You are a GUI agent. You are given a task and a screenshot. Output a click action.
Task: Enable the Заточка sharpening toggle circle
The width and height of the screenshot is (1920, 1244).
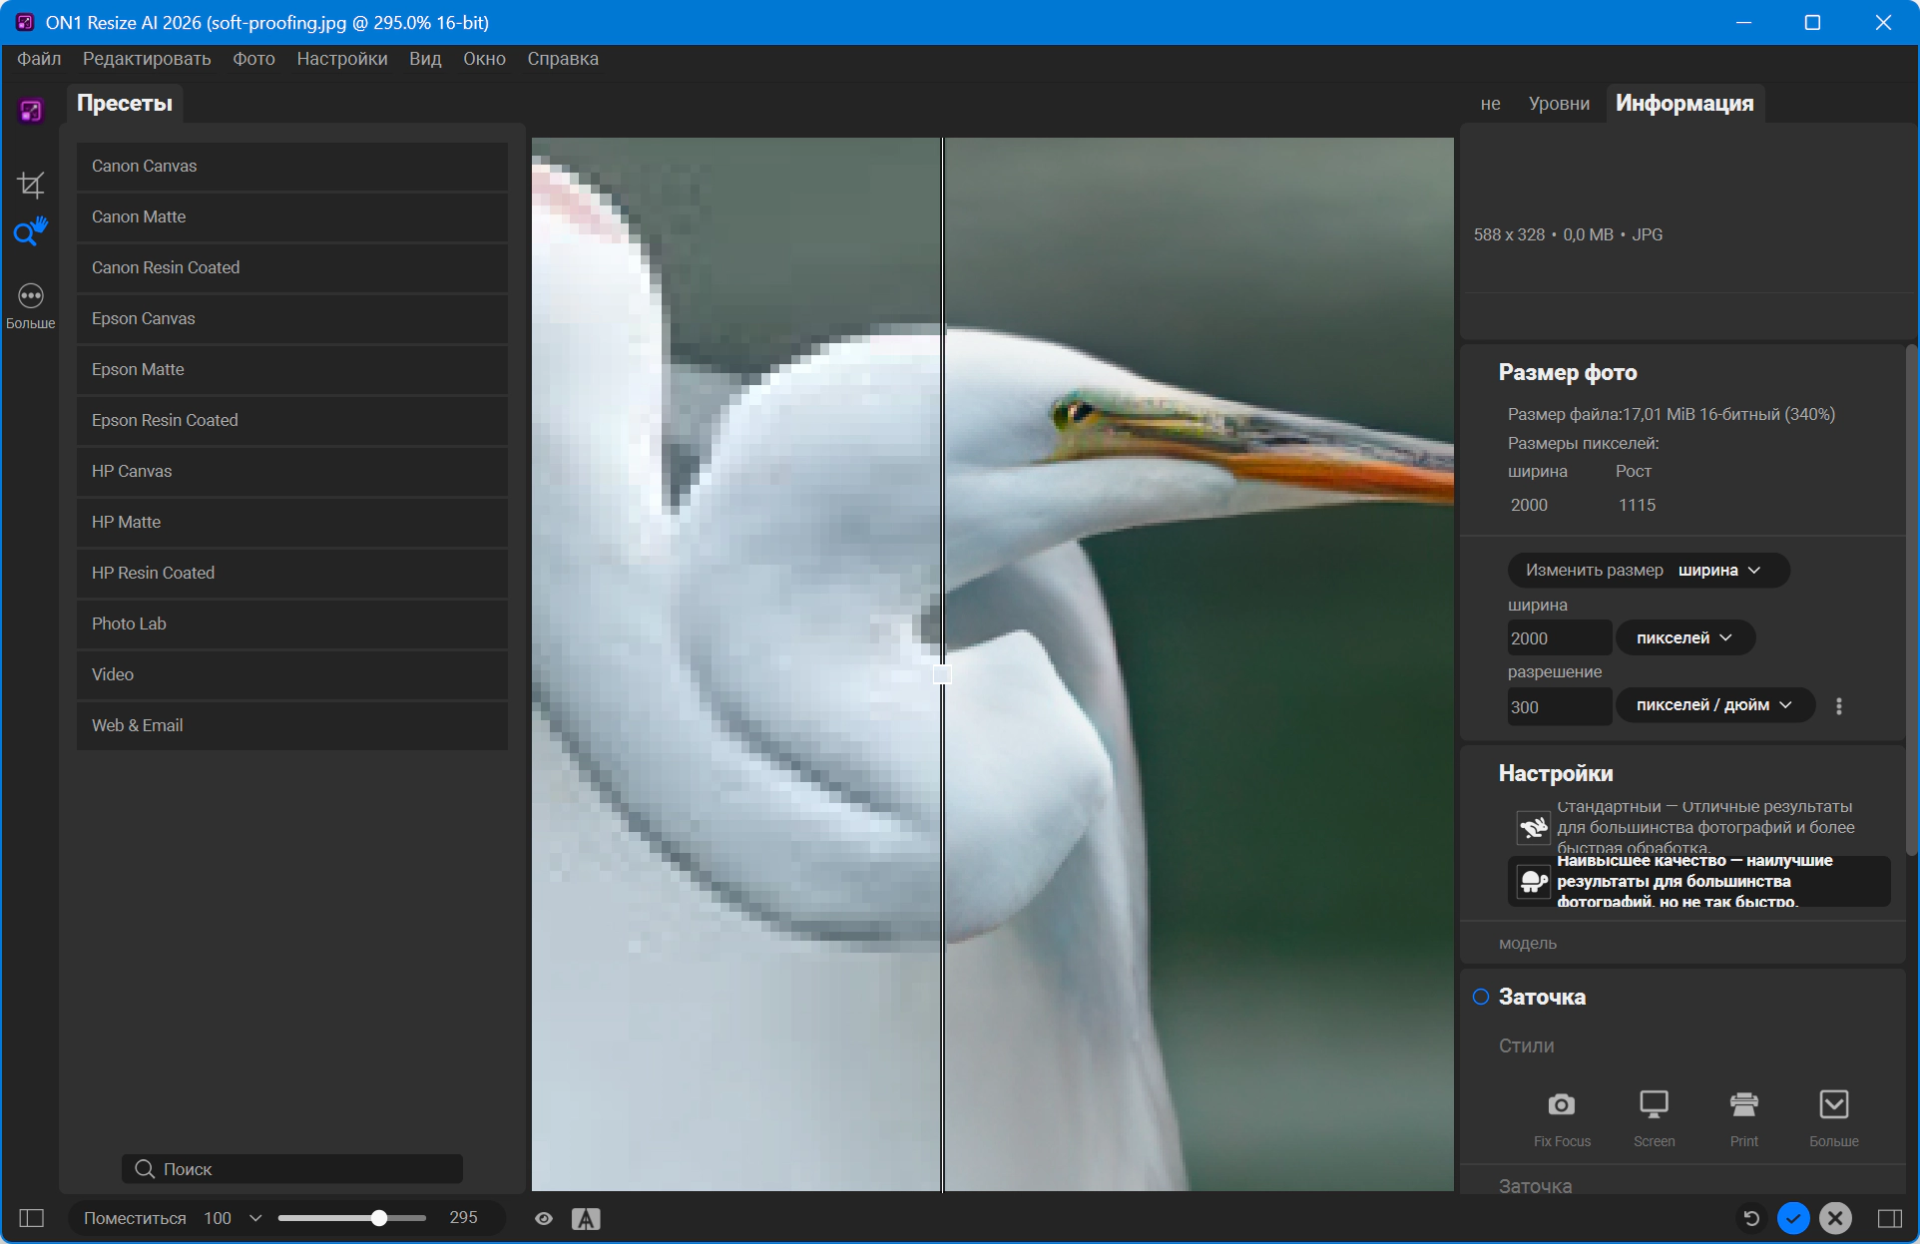pos(1481,997)
